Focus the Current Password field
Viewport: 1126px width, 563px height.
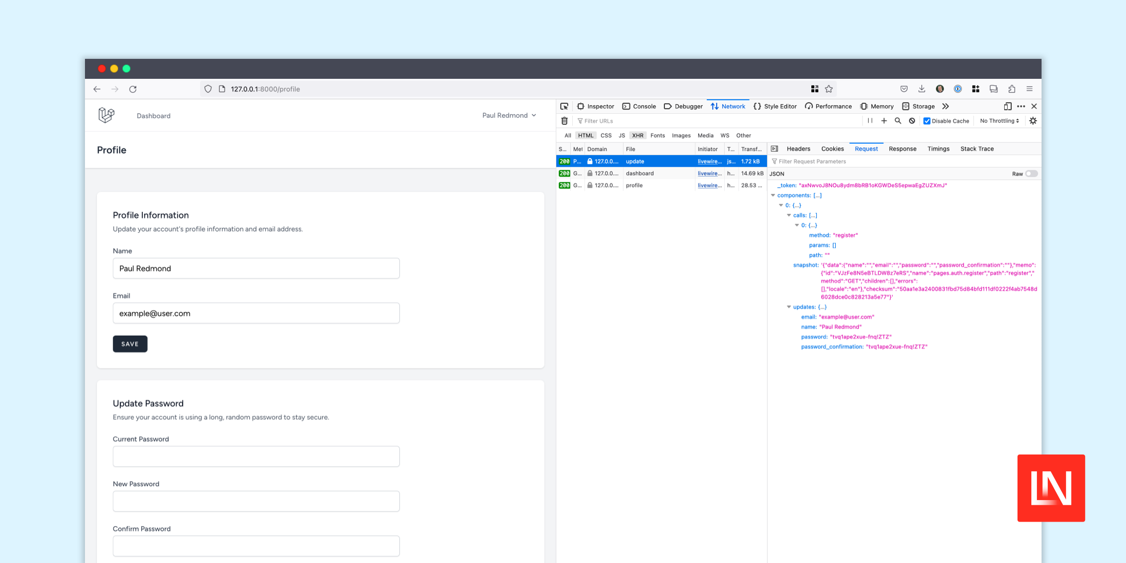click(x=256, y=457)
